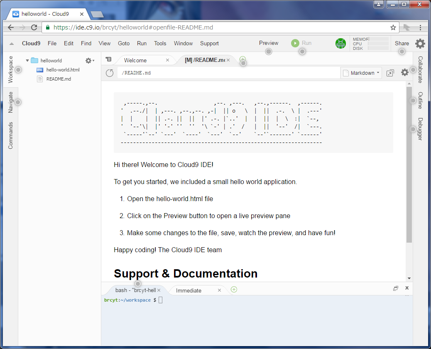Close the helloworld - Cloud9 browser tab

pos(82,14)
